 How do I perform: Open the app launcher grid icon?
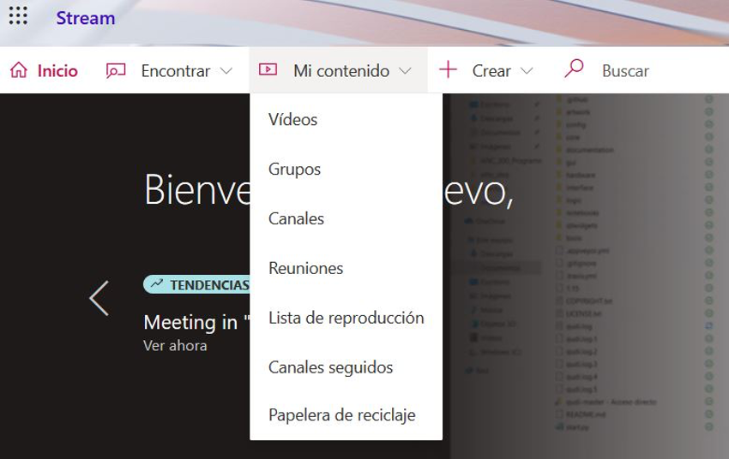click(x=18, y=15)
